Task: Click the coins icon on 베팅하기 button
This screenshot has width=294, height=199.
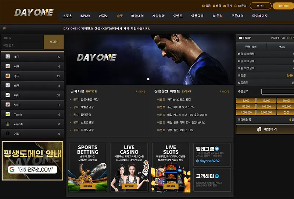Action: click(259, 129)
